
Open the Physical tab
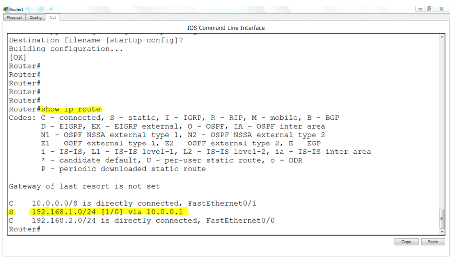tap(14, 17)
